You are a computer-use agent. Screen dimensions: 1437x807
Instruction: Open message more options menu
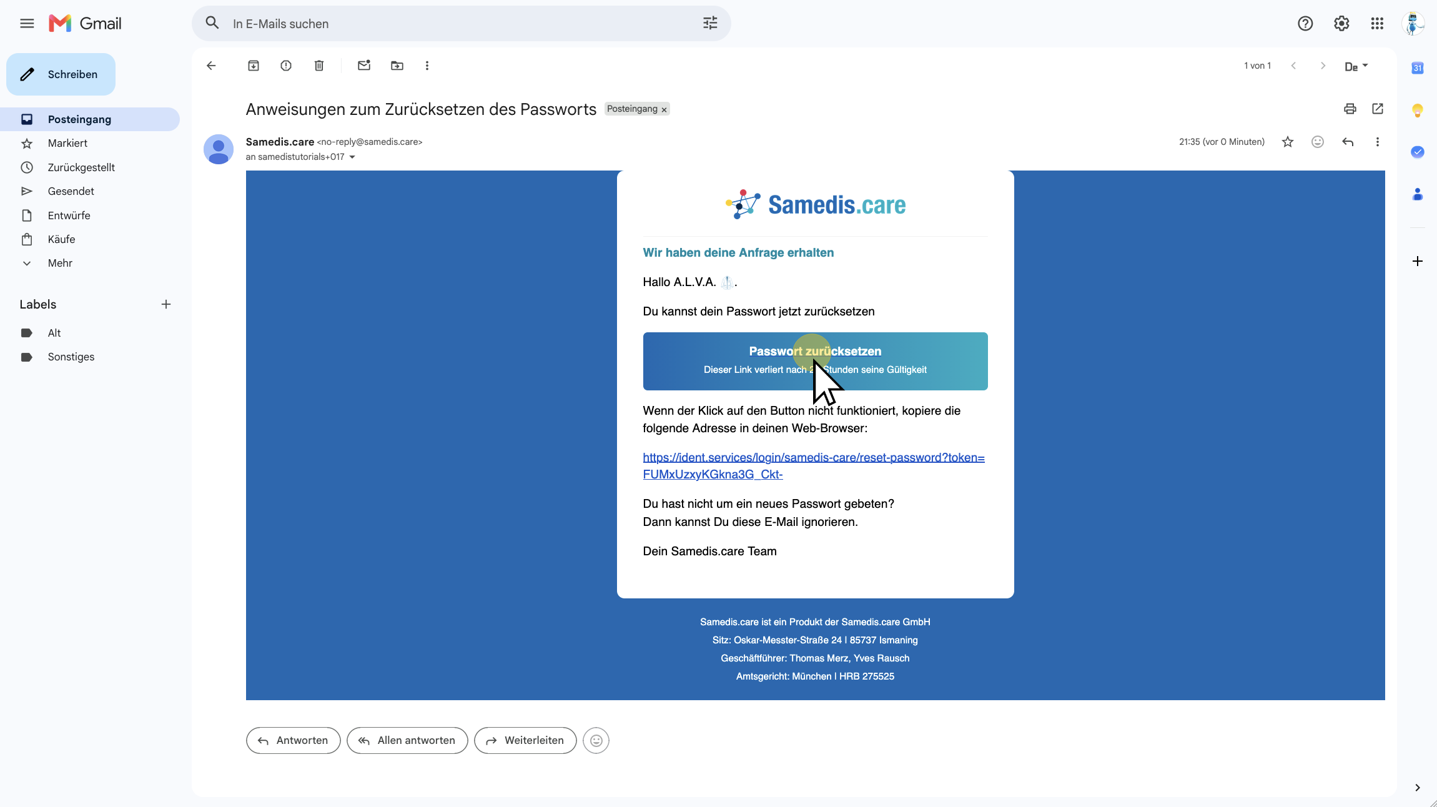pos(1378,142)
